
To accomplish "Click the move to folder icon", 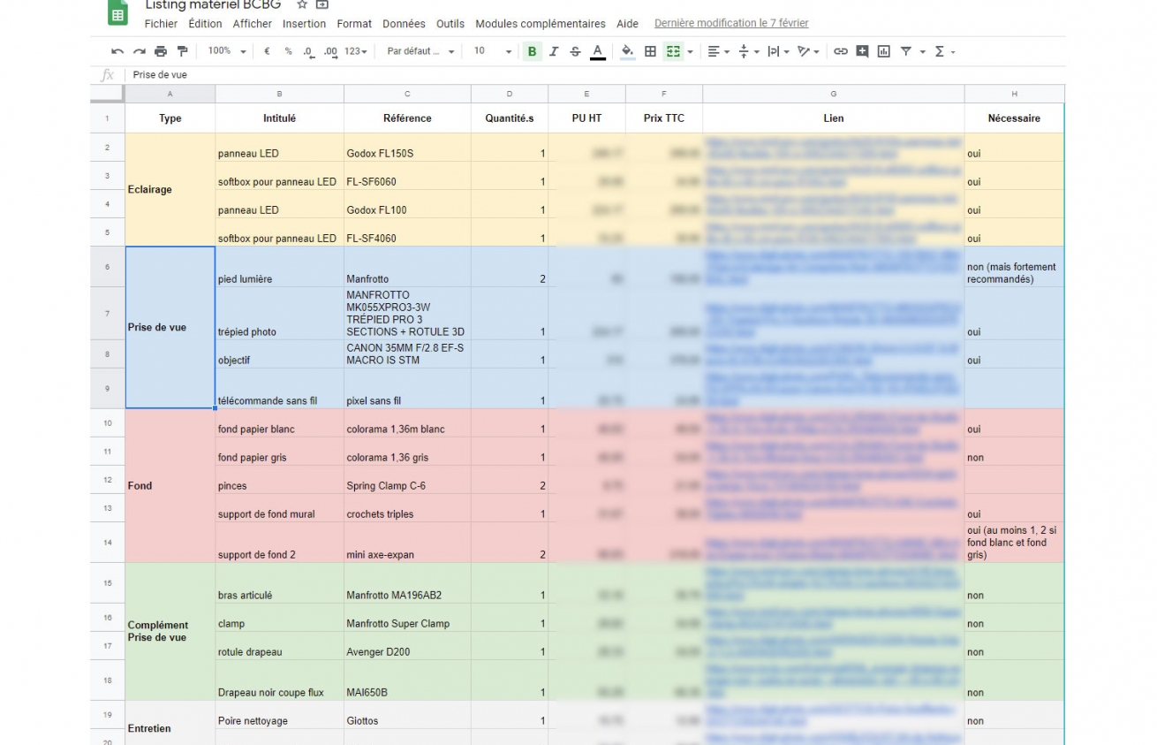I will pos(322,4).
